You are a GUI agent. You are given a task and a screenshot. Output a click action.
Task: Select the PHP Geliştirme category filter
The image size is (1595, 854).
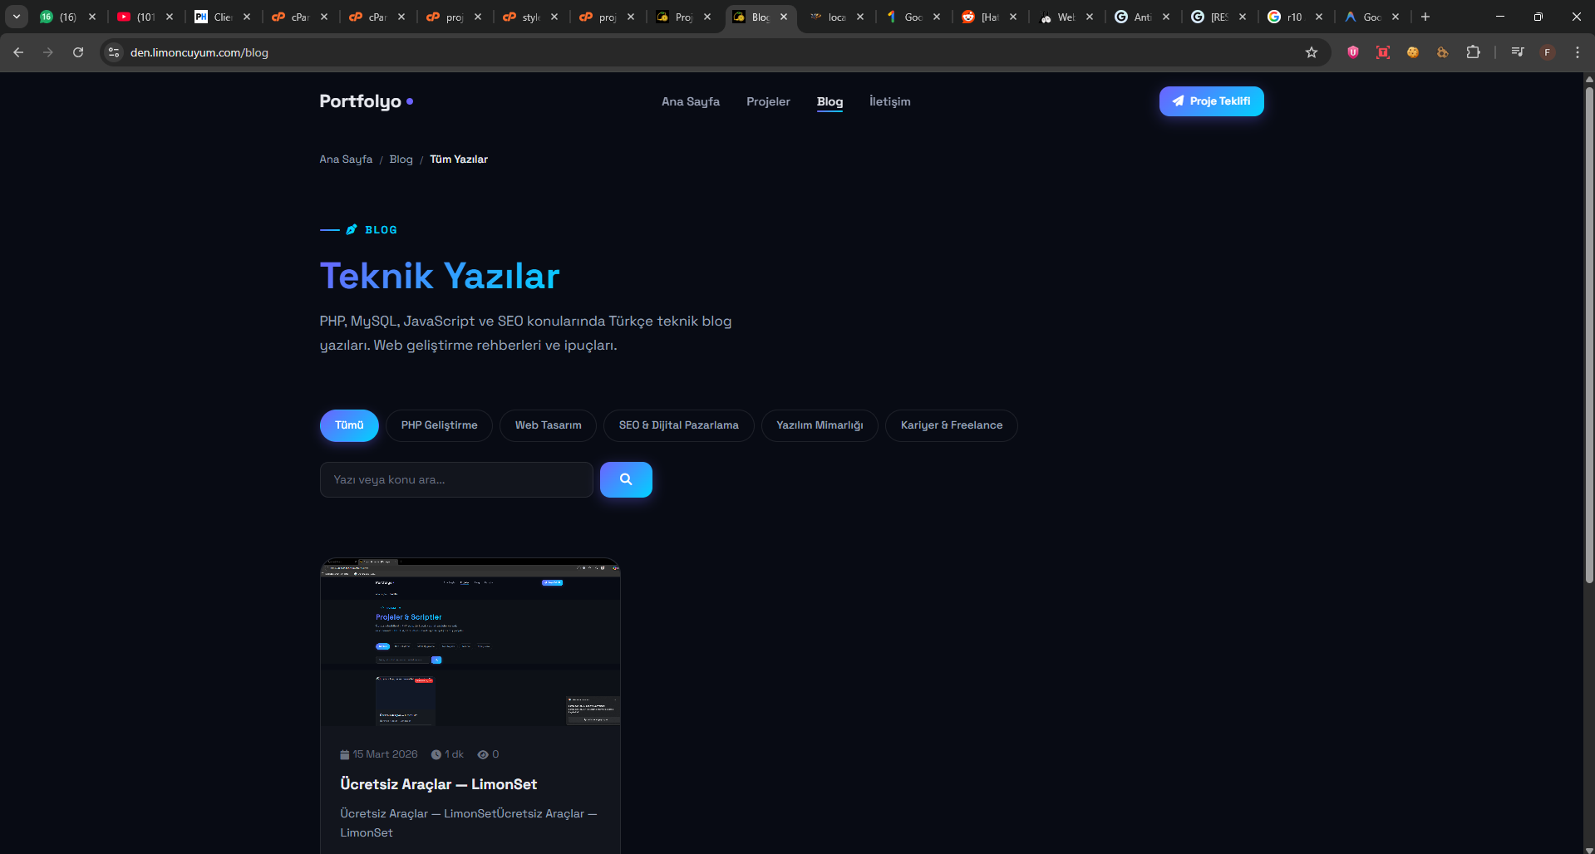pyautogui.click(x=439, y=425)
